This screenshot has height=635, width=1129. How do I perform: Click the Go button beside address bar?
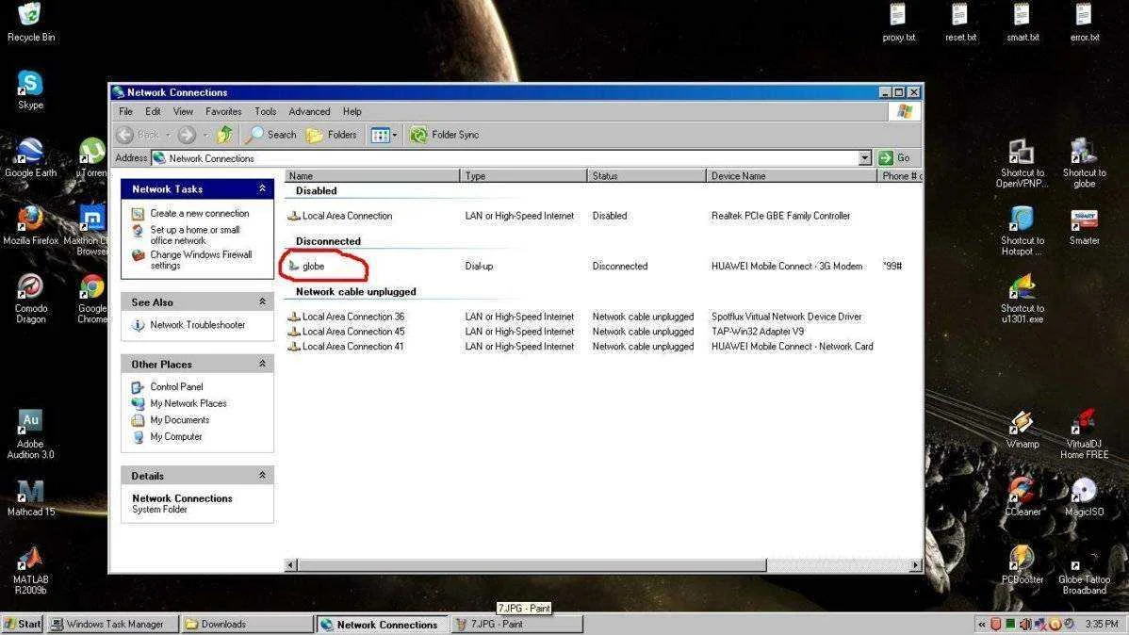(895, 157)
